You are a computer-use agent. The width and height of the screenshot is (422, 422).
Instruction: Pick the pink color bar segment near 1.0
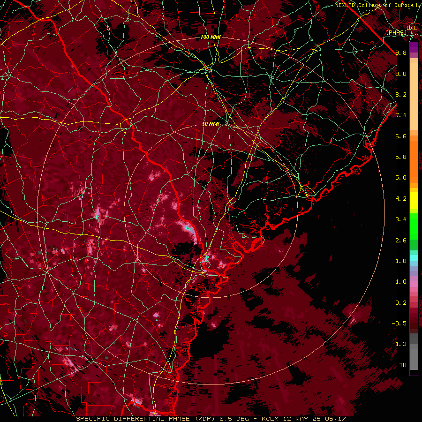414,283
